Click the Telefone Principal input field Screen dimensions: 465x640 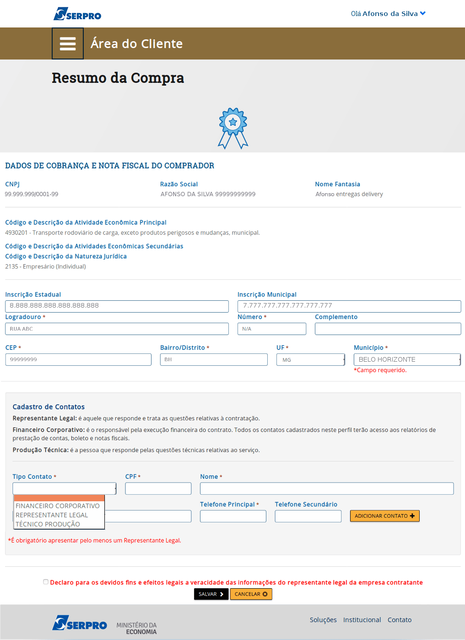[233, 516]
